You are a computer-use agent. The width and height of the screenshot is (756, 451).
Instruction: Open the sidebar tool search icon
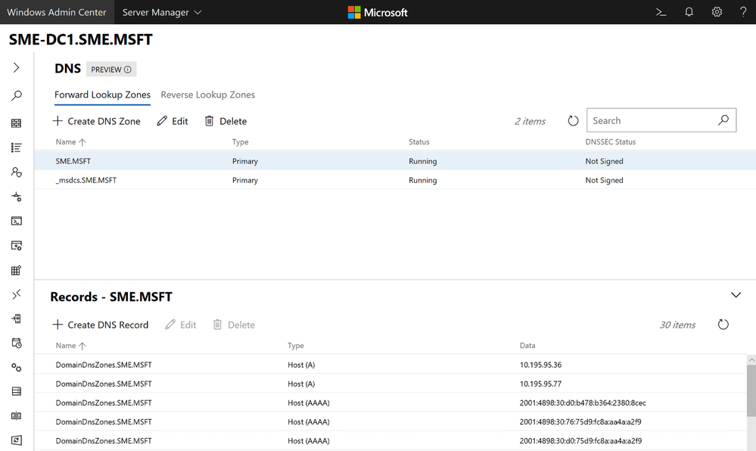[17, 95]
